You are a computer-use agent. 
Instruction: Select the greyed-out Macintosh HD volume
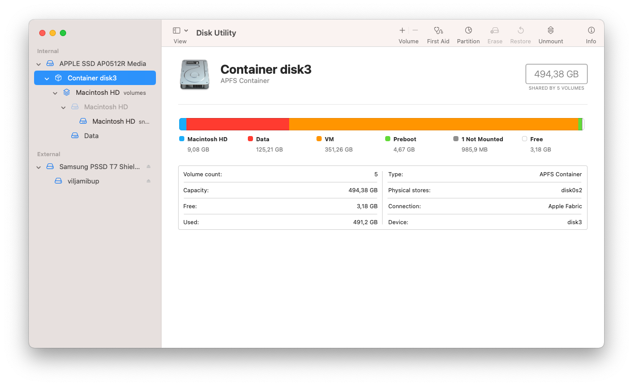coord(95,107)
